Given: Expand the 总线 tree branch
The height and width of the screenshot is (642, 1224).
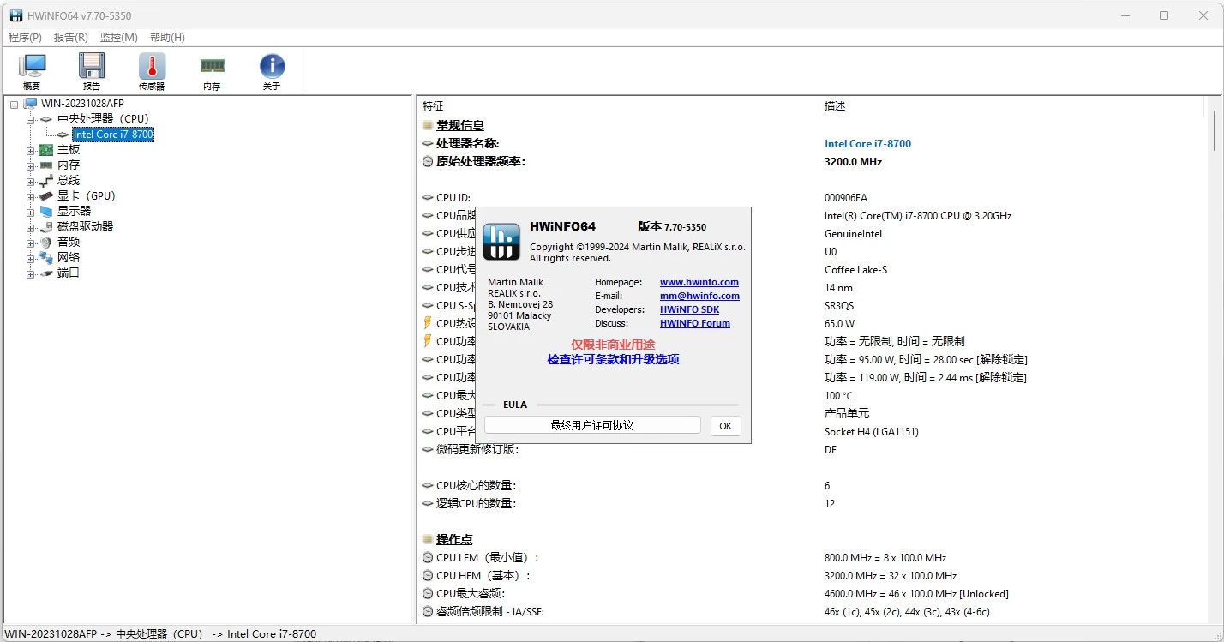Looking at the screenshot, I should tap(29, 180).
